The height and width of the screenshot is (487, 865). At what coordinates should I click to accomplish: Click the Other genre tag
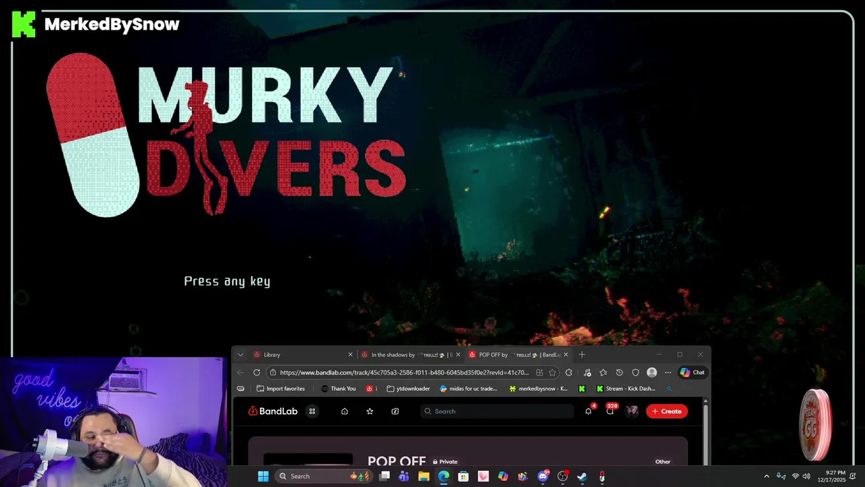click(x=663, y=462)
